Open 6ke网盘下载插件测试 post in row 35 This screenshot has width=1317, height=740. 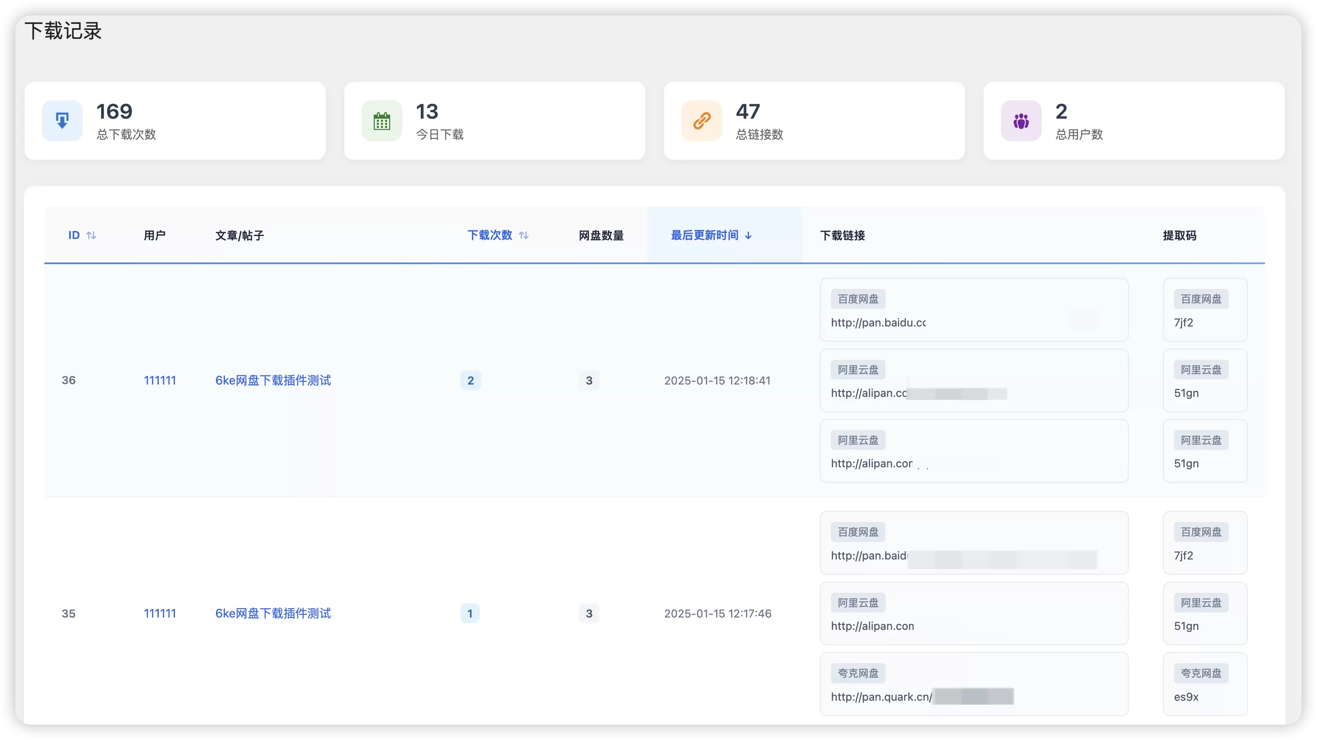pos(273,613)
